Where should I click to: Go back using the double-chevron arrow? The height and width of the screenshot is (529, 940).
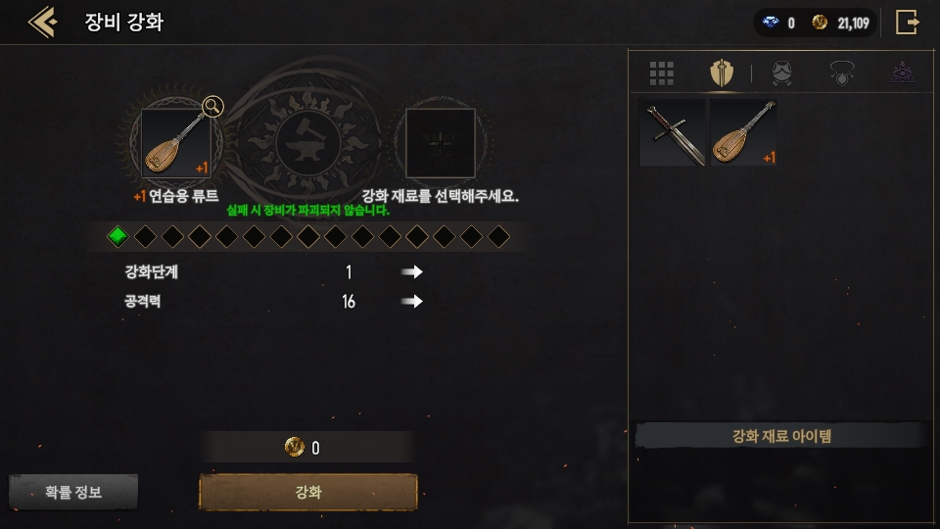tap(42, 23)
